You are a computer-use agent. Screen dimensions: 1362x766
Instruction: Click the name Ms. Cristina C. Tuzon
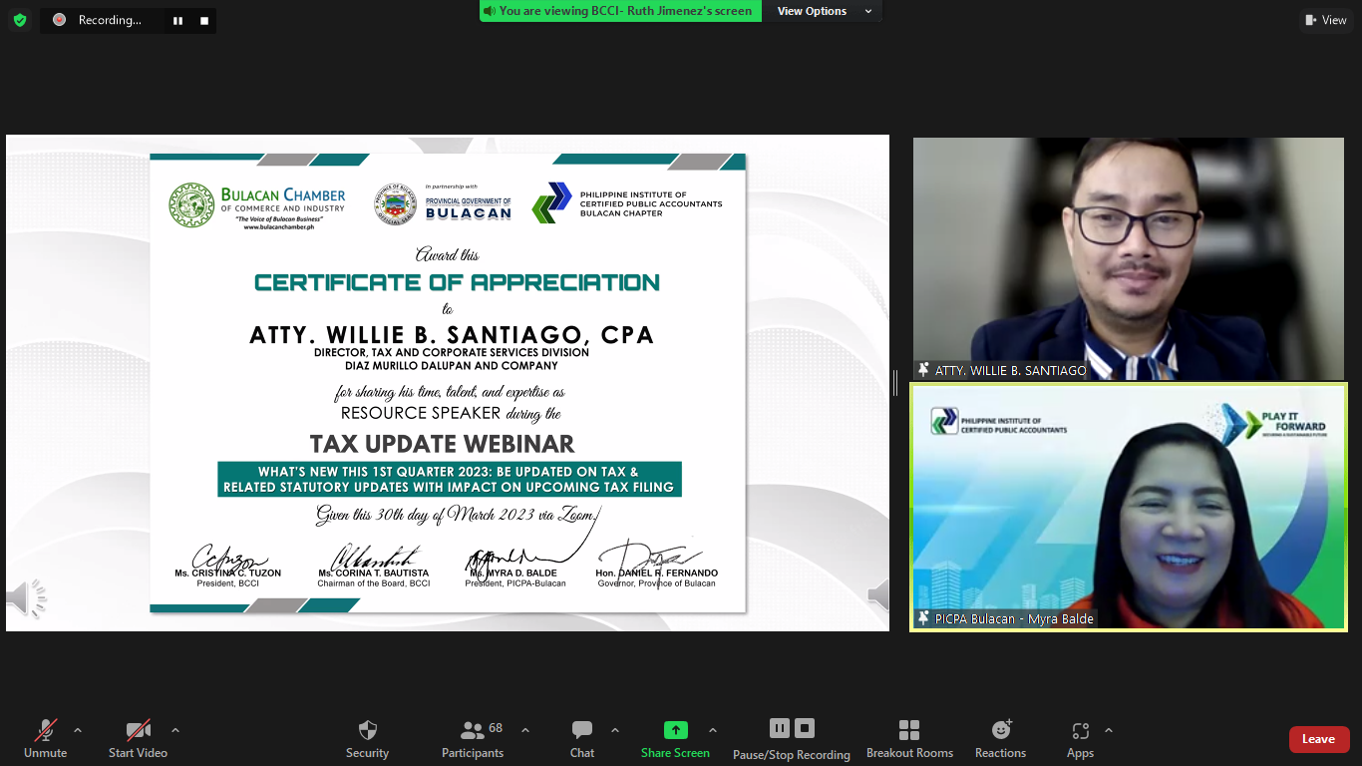tap(228, 574)
